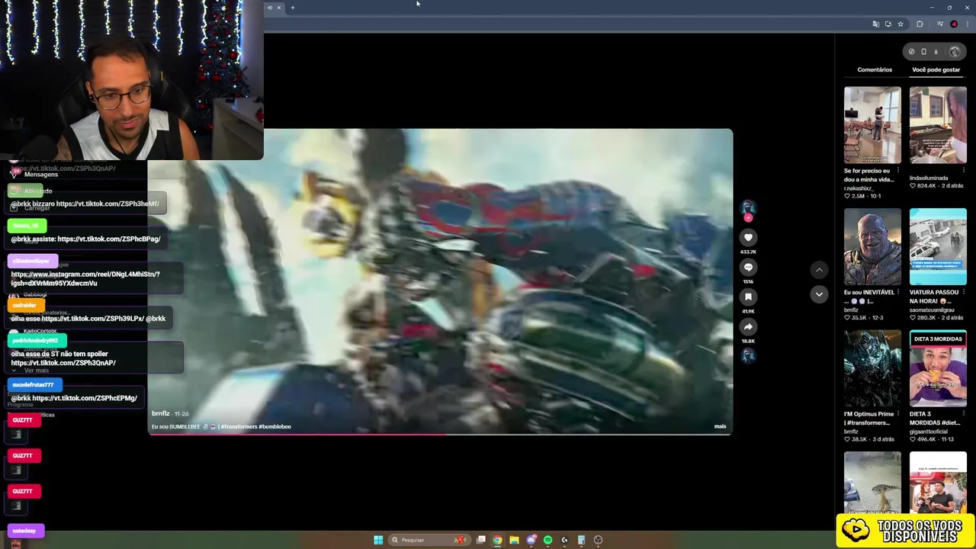The image size is (976, 549).
Task: Open the creator's avatar above the like button
Action: coord(748,207)
